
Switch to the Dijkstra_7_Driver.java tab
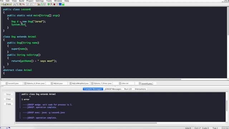tap(101, 83)
